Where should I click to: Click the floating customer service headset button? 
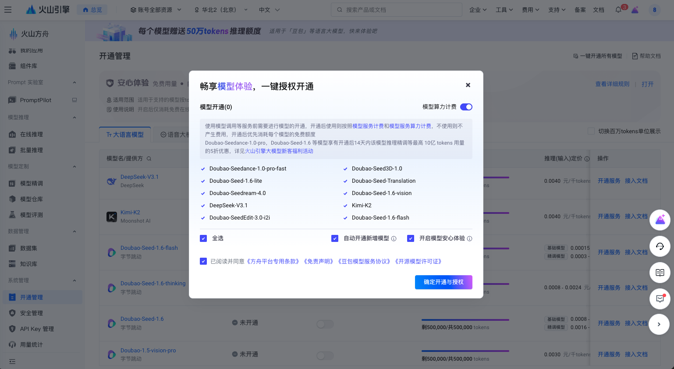pos(660,246)
